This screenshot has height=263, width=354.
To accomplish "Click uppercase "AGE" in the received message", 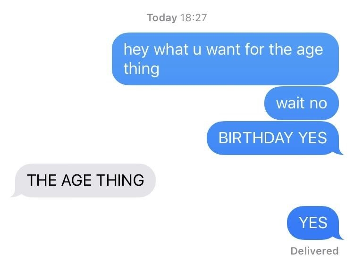I will [x=76, y=180].
